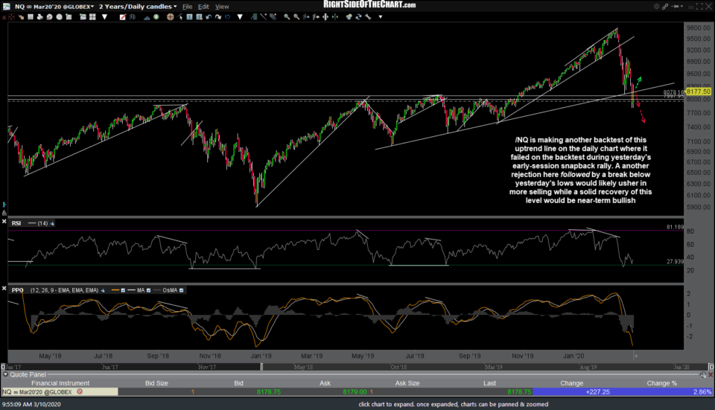715x410 pixels.
Task: Open the small toolbar overflow arrow
Action: (381, 17)
